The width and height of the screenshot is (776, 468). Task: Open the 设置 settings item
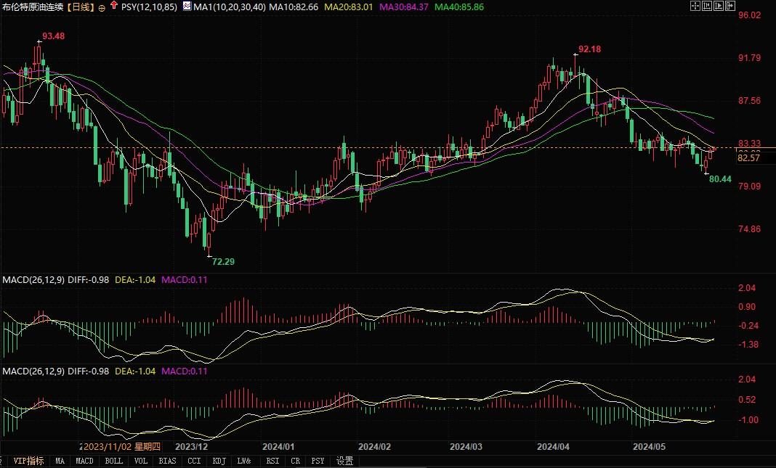click(344, 460)
